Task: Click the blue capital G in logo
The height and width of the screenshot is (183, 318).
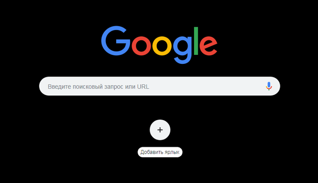Action: pos(115,41)
